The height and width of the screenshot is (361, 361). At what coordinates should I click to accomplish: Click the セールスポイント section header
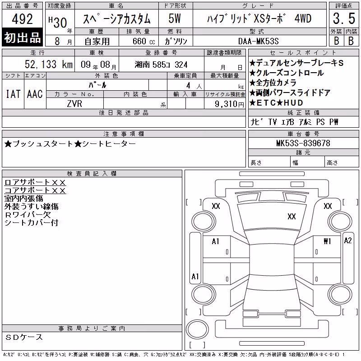pyautogui.click(x=303, y=53)
